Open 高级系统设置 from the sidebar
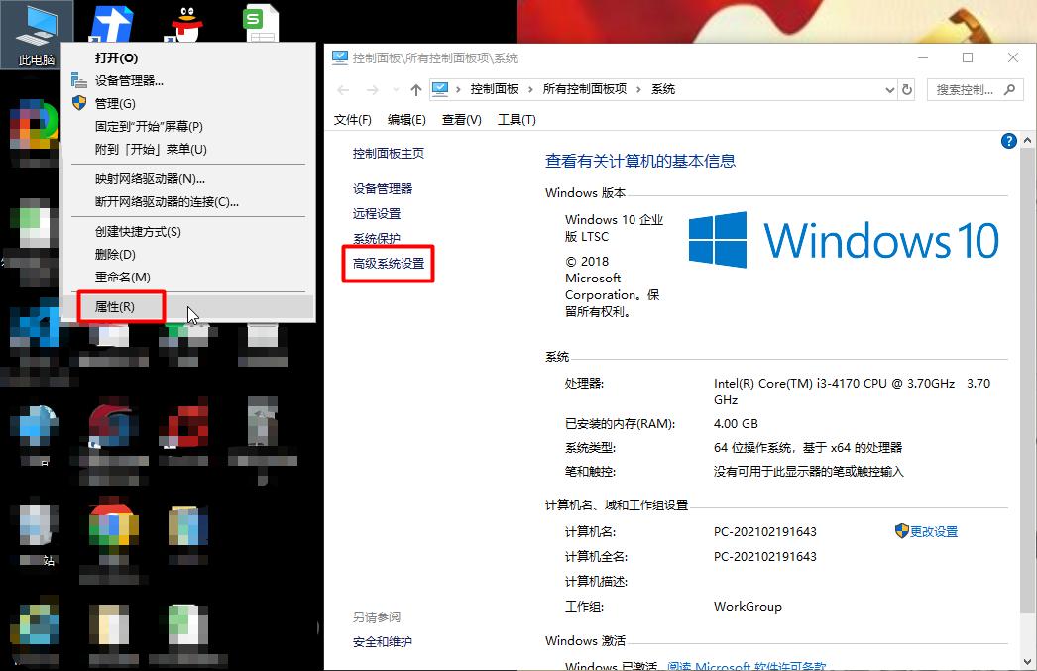1037x671 pixels. [x=387, y=263]
